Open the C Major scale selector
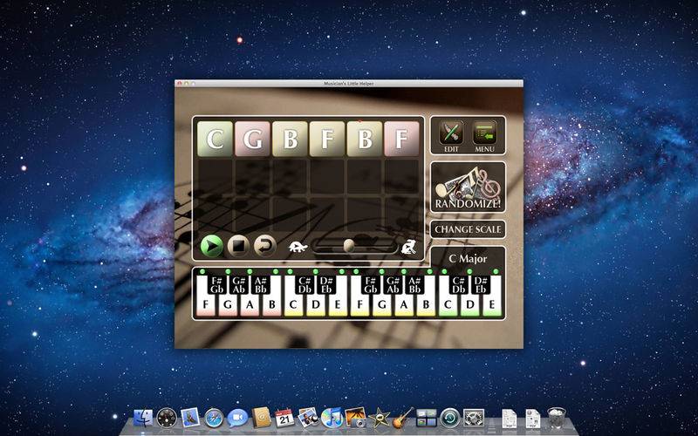The height and width of the screenshot is (436, 698). (468, 258)
